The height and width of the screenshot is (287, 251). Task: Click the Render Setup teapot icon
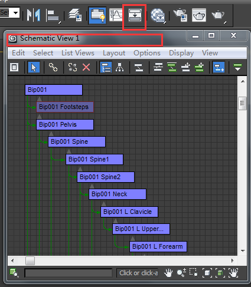tap(180, 15)
